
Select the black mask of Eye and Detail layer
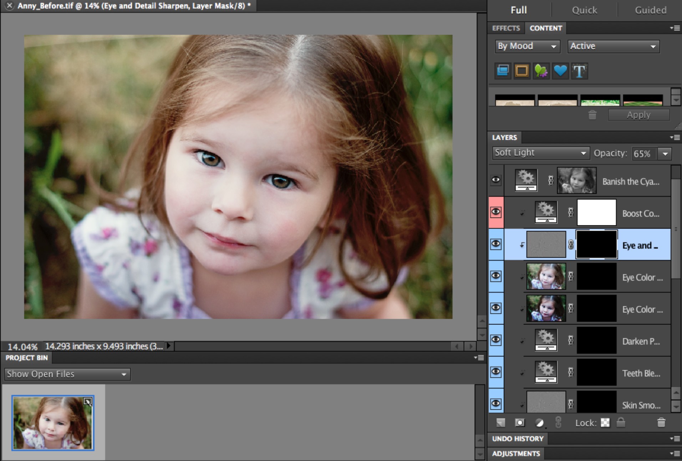[596, 244]
